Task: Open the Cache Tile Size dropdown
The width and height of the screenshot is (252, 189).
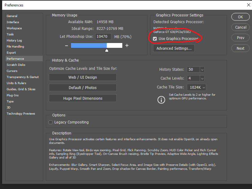Action: [x=204, y=87]
